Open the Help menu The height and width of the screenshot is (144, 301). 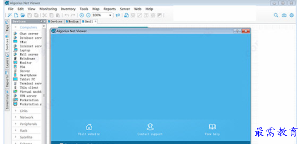(x=149, y=9)
